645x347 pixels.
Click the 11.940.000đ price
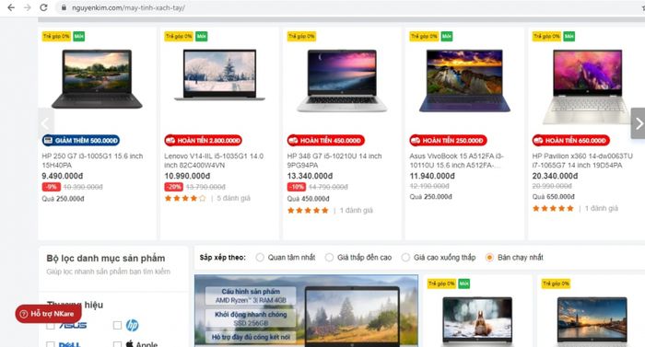click(432, 176)
